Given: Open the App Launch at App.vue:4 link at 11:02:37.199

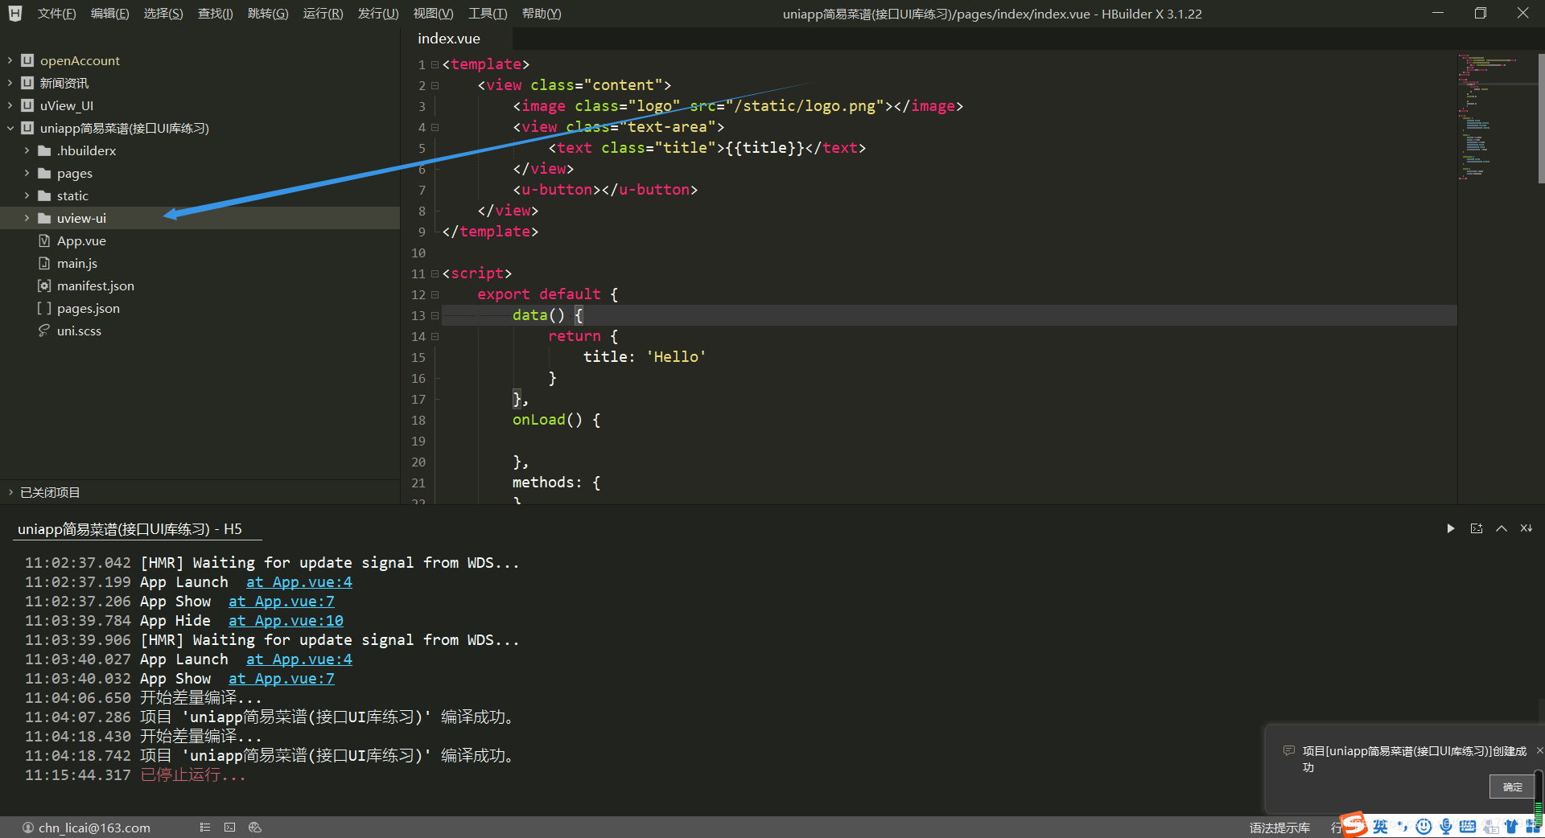Looking at the screenshot, I should (x=299, y=582).
